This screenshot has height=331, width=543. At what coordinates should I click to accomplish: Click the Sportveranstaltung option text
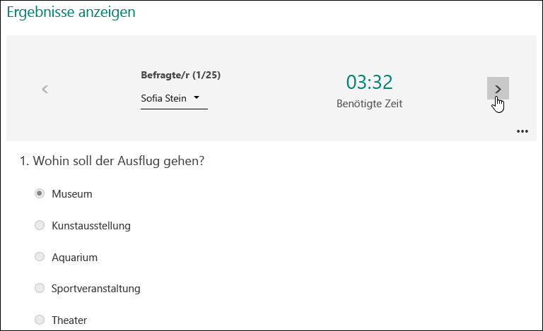point(96,289)
